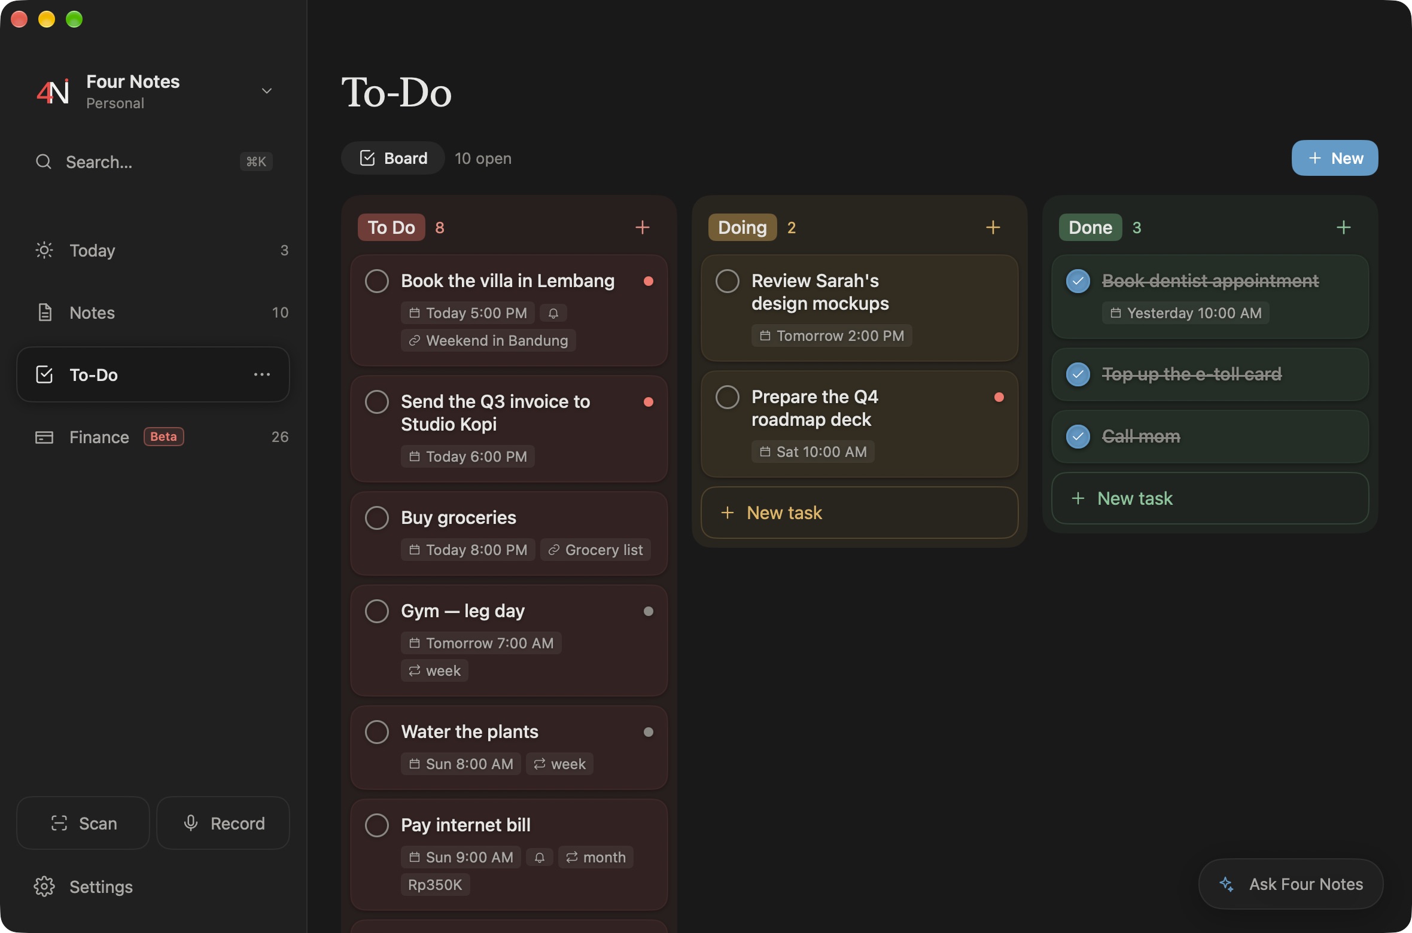1412x933 pixels.
Task: Open the Today view in sidebar
Action: (x=153, y=250)
